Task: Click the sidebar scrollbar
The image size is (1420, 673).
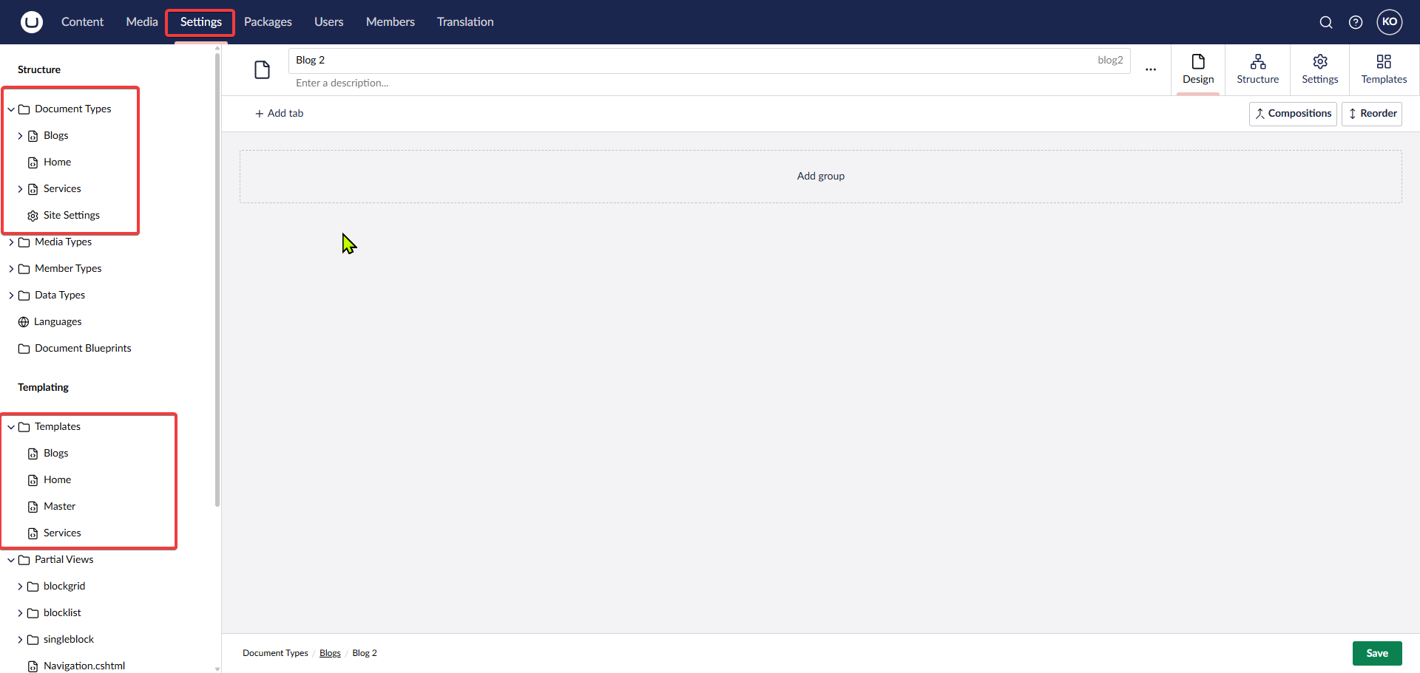Action: [216, 281]
